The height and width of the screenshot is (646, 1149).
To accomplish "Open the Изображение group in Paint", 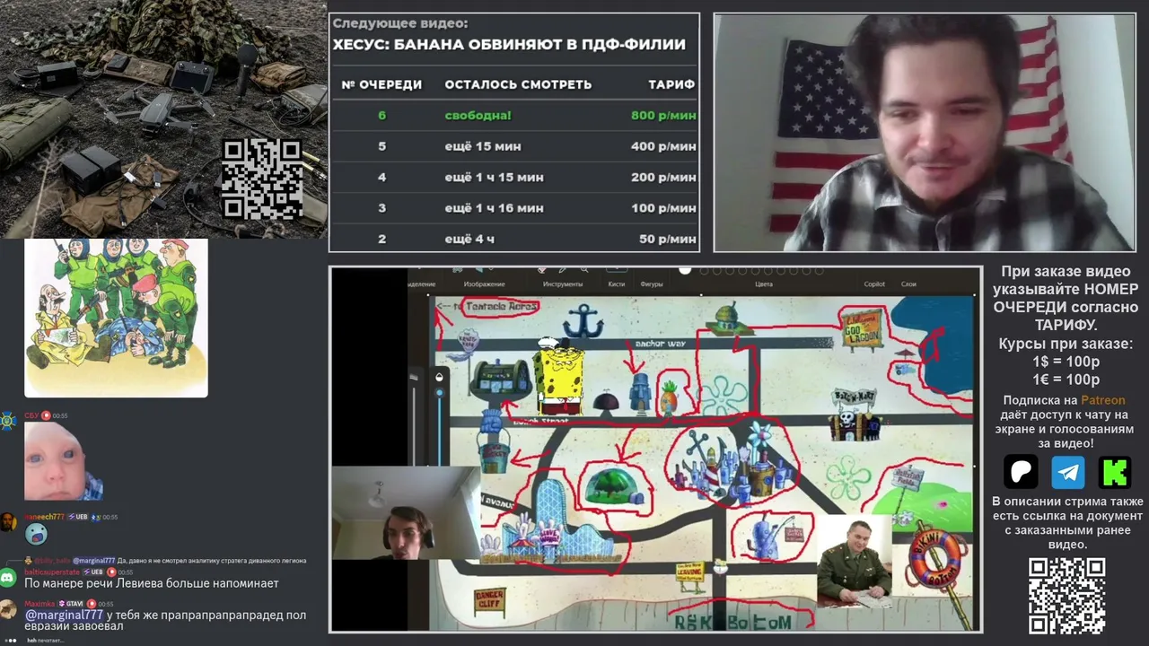I will click(484, 284).
